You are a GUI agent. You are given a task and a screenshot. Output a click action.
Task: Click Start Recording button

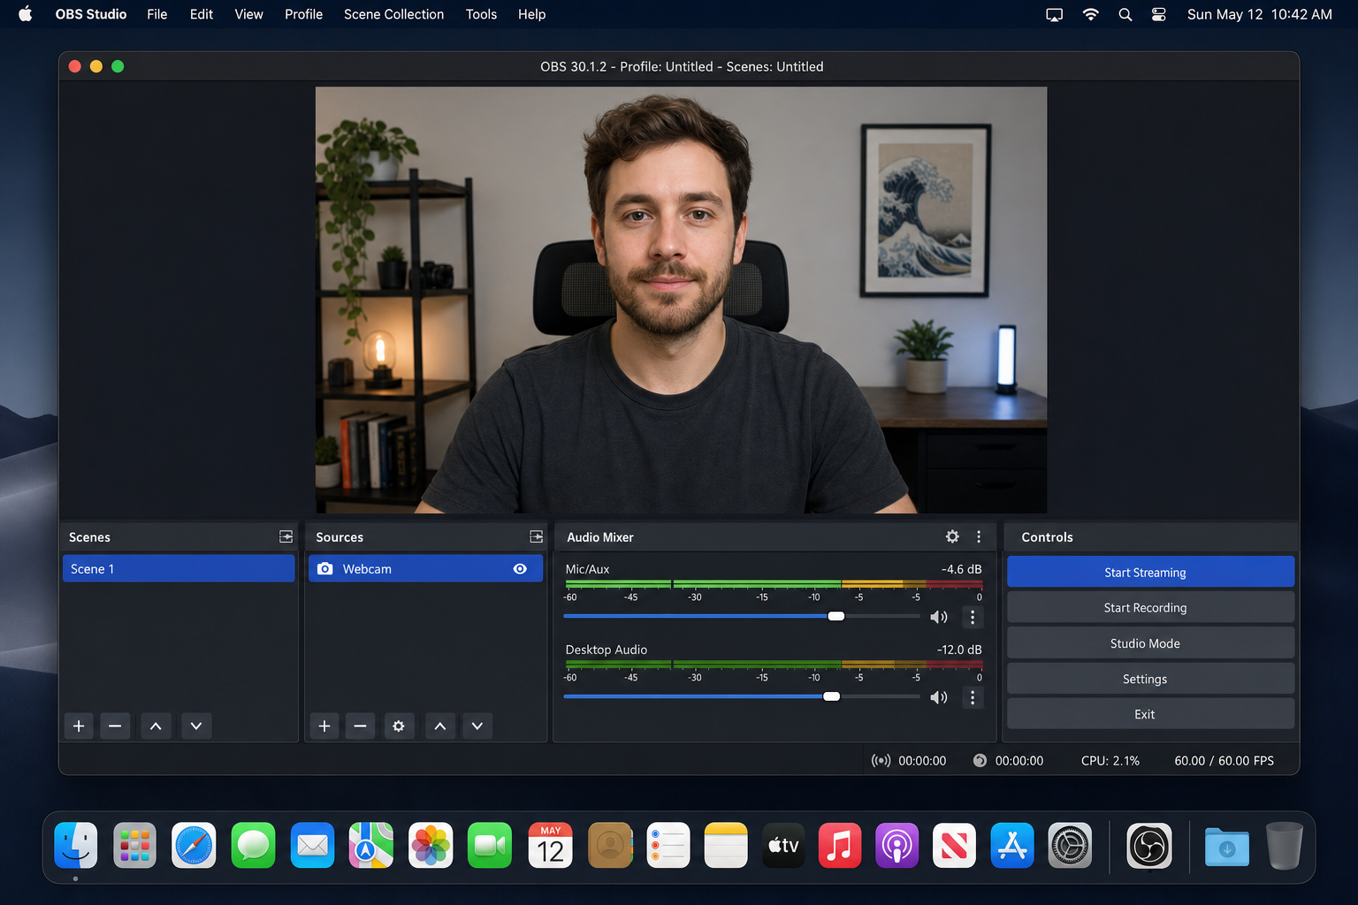pos(1150,607)
